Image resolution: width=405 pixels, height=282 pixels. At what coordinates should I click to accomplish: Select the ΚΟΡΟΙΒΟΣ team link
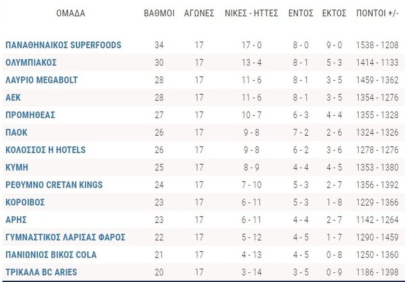tap(25, 202)
